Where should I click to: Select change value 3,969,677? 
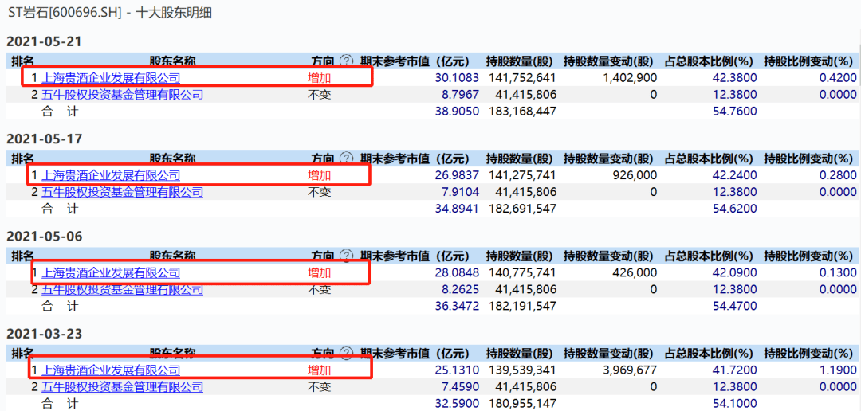(630, 370)
